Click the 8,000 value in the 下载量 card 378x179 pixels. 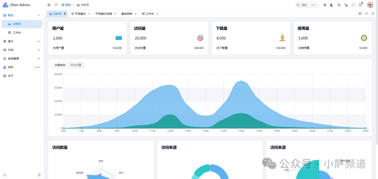click(x=221, y=38)
